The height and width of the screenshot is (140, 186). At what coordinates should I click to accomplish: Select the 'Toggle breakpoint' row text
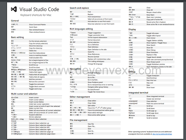(x=153, y=76)
